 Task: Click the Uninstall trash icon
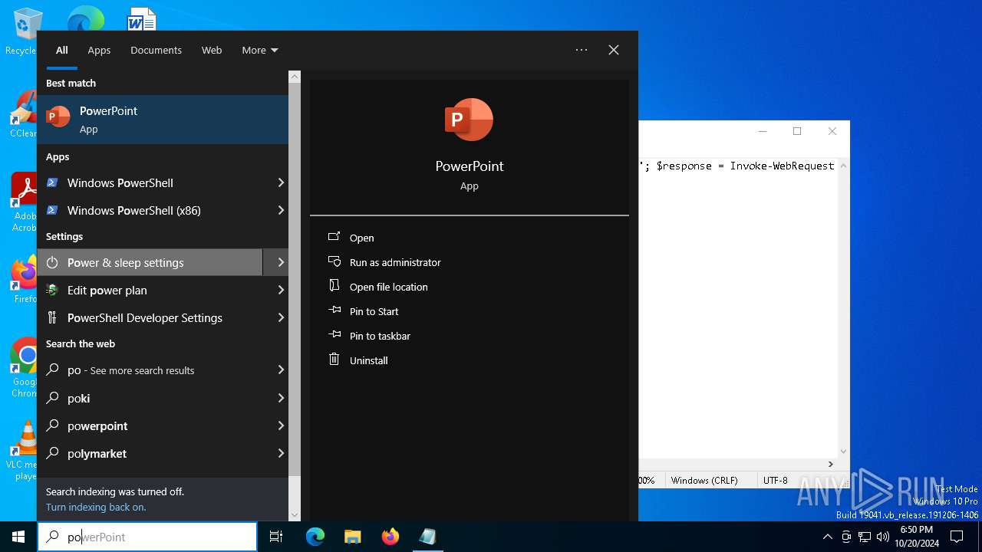point(334,360)
